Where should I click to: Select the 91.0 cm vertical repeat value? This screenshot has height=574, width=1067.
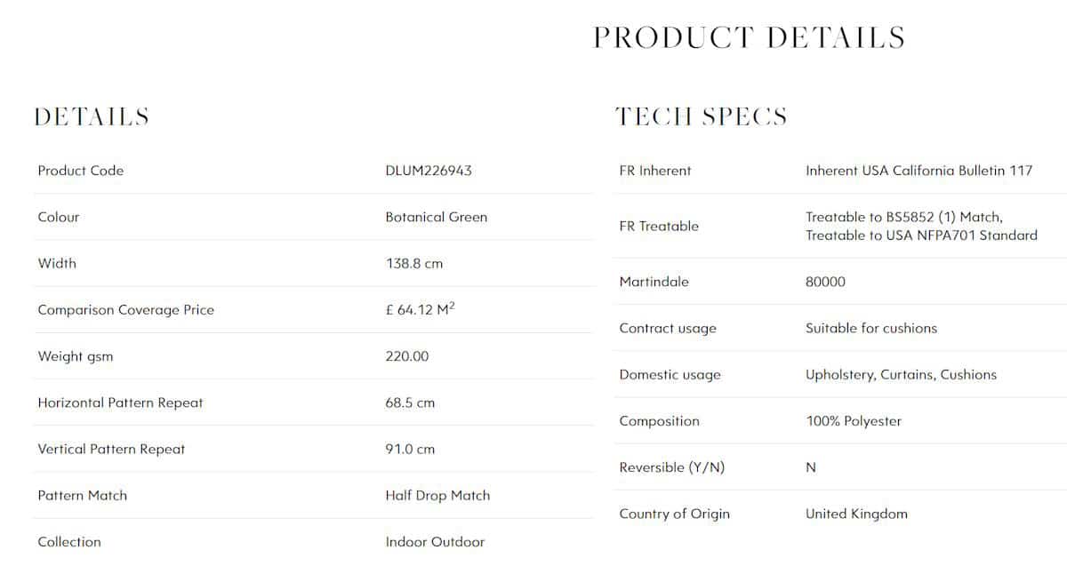click(x=410, y=449)
